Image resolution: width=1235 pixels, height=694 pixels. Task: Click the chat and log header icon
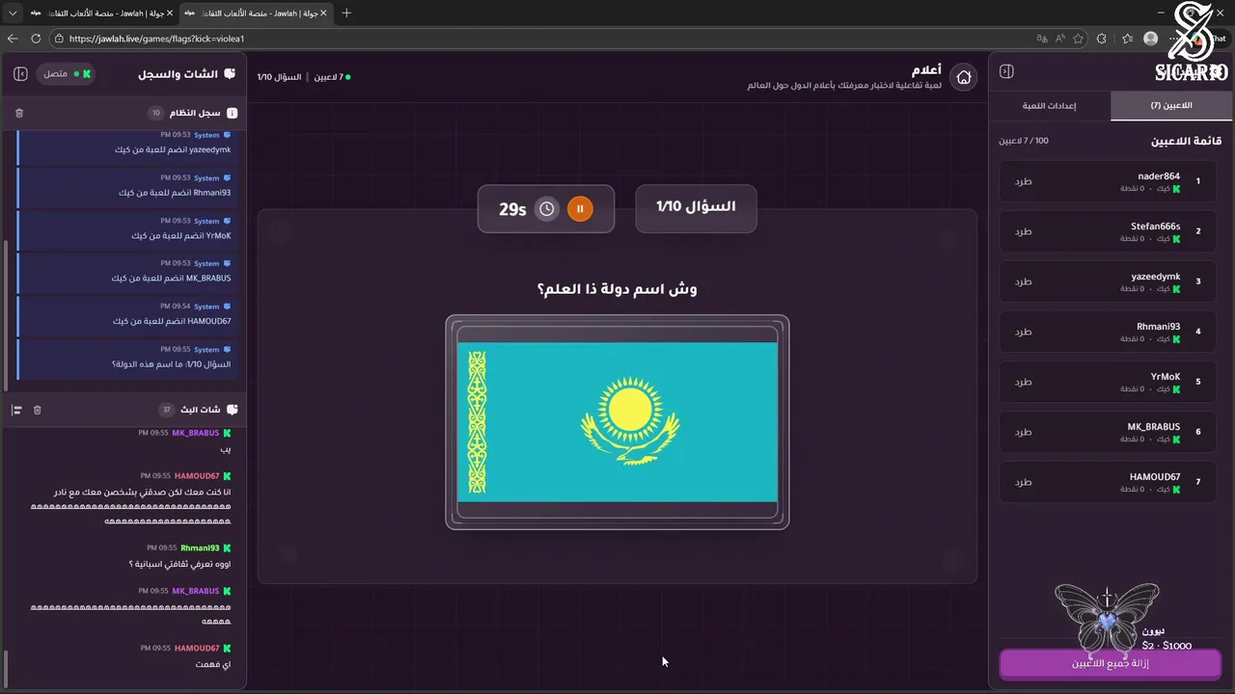pos(230,73)
